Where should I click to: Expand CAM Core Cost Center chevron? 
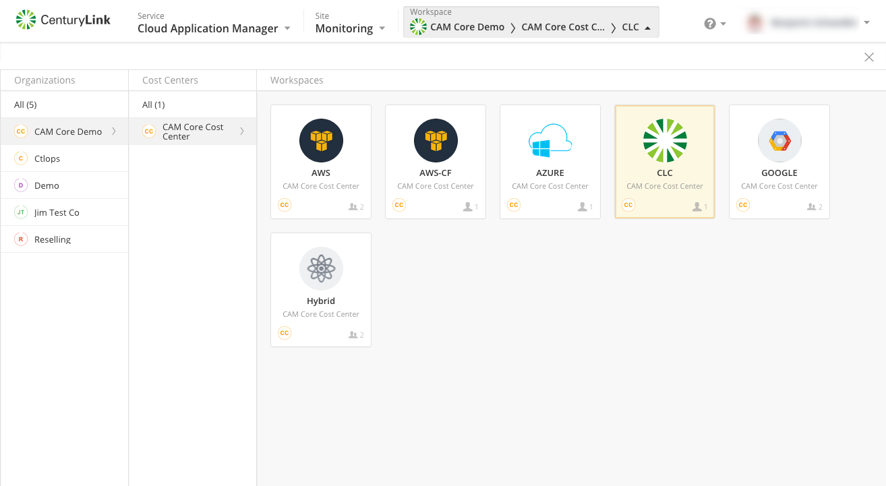[242, 131]
